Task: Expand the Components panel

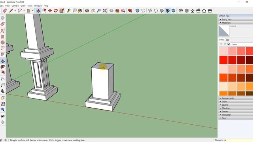Action: (236, 98)
